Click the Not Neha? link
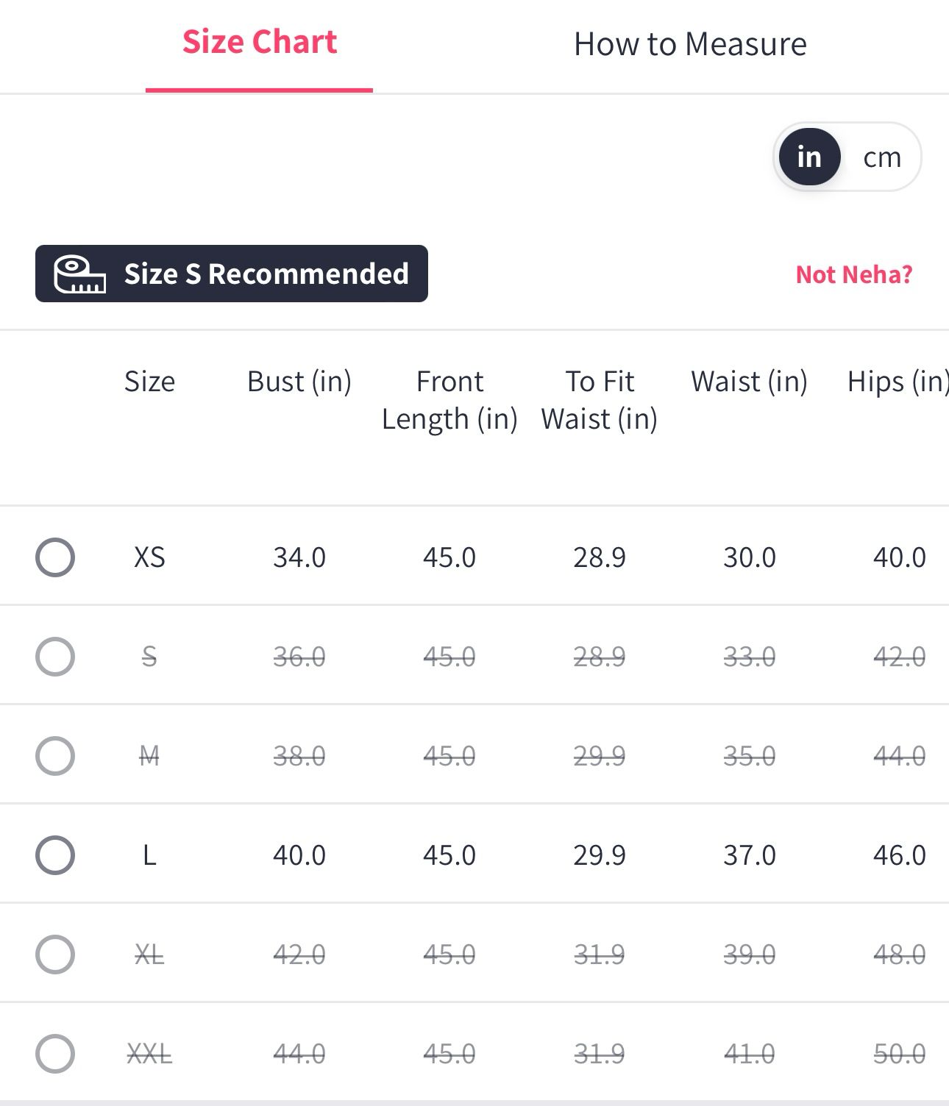The image size is (949, 1106). pyautogui.click(x=853, y=274)
